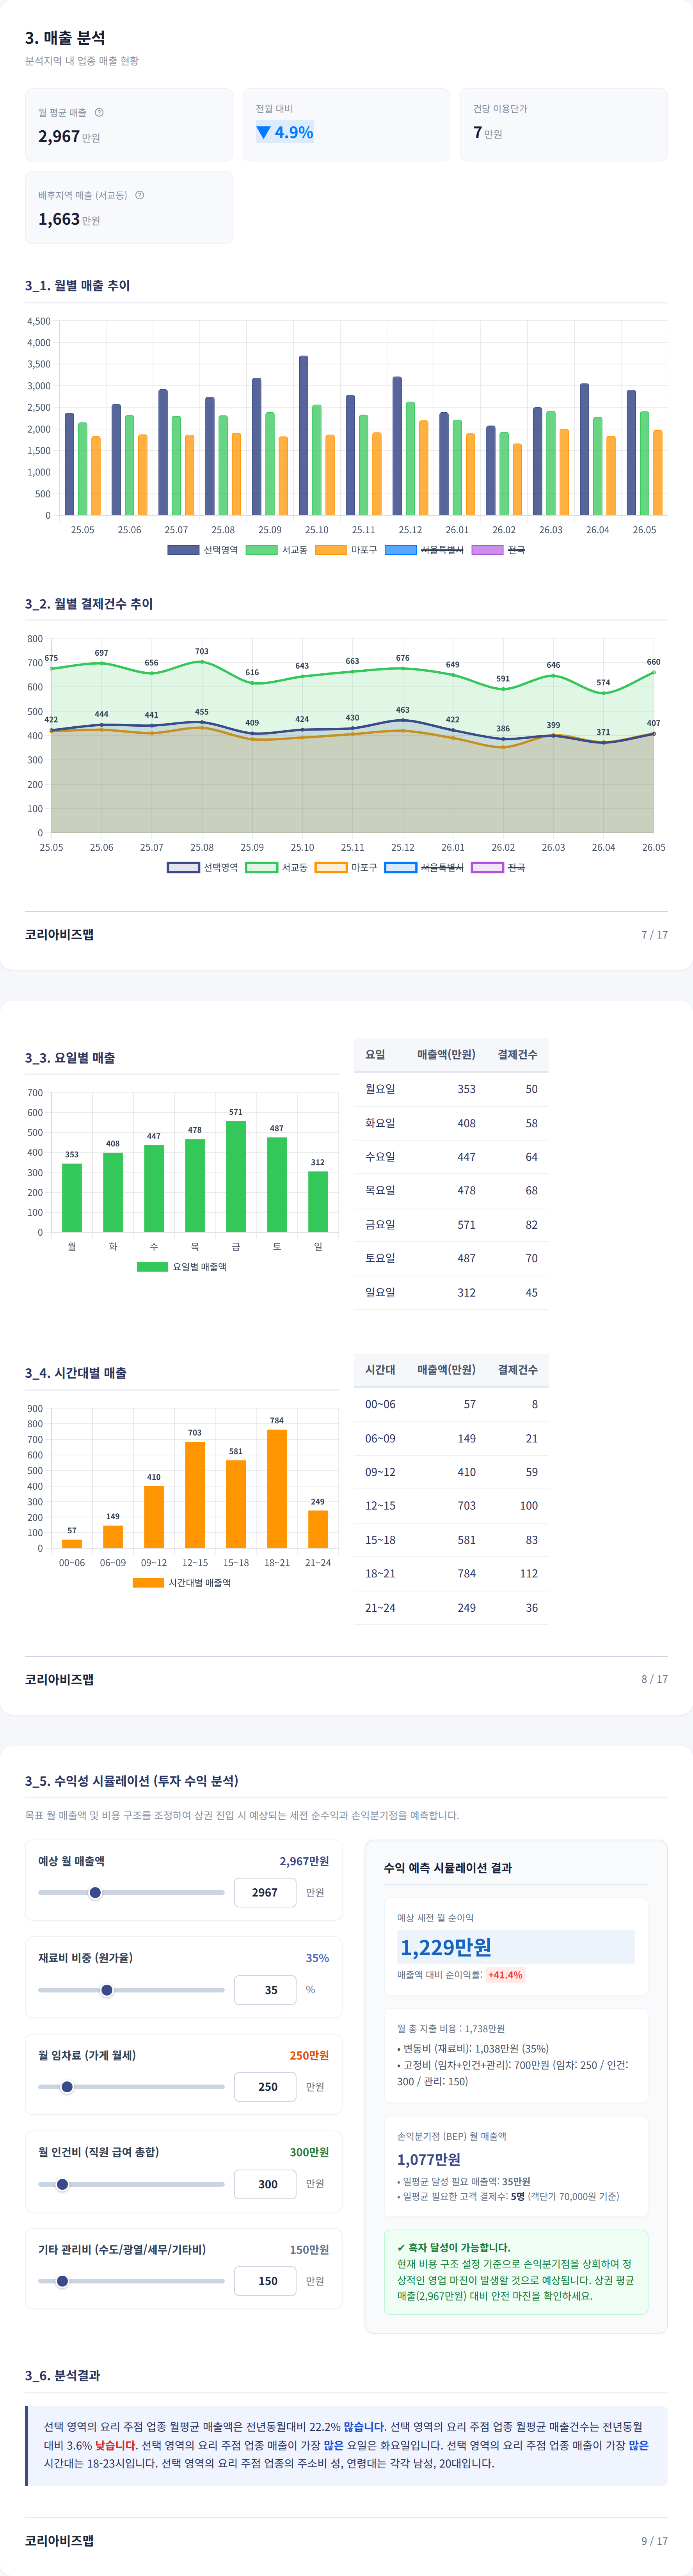Image resolution: width=693 pixels, height=2576 pixels.
Task: Select the 06~09 row label in 시간대 table
Action: tap(380, 1438)
